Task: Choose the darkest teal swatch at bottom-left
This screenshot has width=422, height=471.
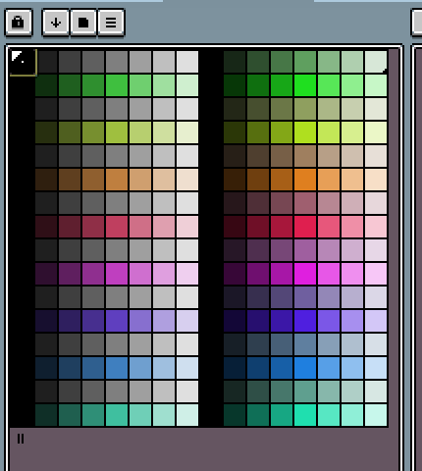Action: (46, 415)
